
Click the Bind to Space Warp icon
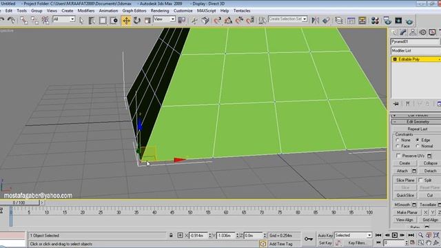[x=45, y=20]
